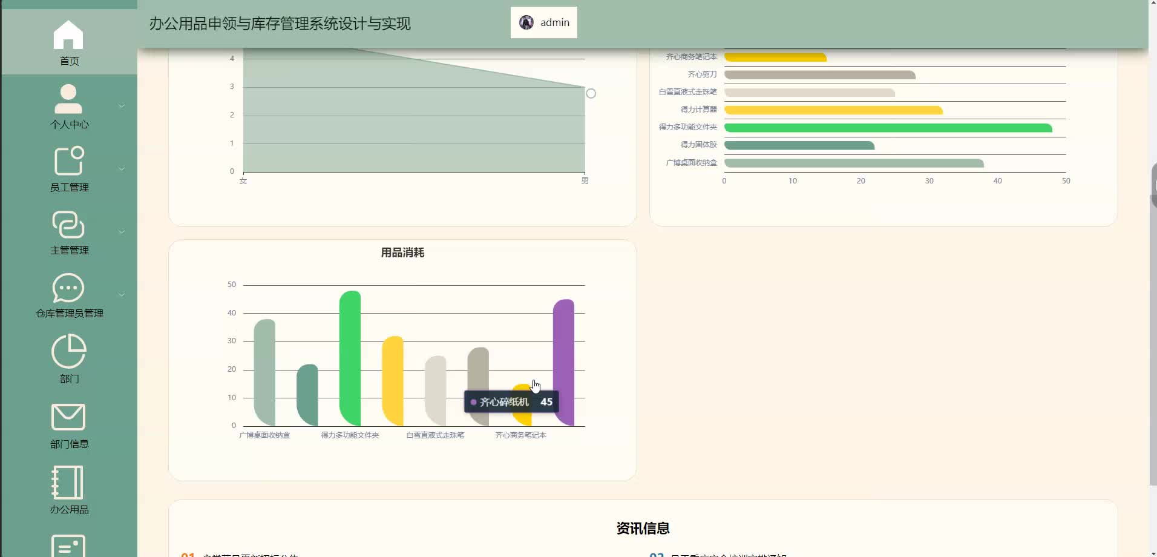
Task: Select the horizontal bar for 得力固体胶
Action: (799, 145)
